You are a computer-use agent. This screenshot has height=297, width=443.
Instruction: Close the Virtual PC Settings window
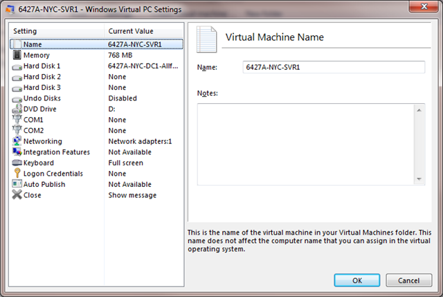click(424, 6)
